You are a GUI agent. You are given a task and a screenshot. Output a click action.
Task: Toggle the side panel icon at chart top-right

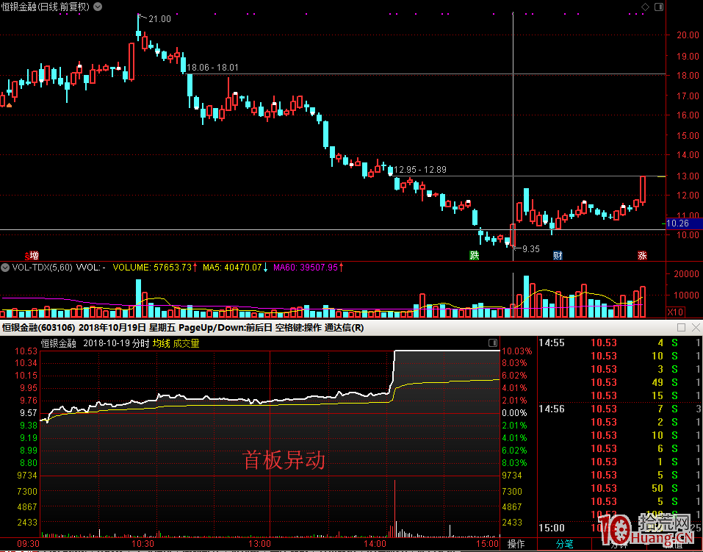point(659,7)
